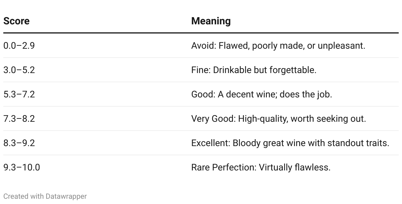Click the 'Excellent' rating label

[x=210, y=143]
